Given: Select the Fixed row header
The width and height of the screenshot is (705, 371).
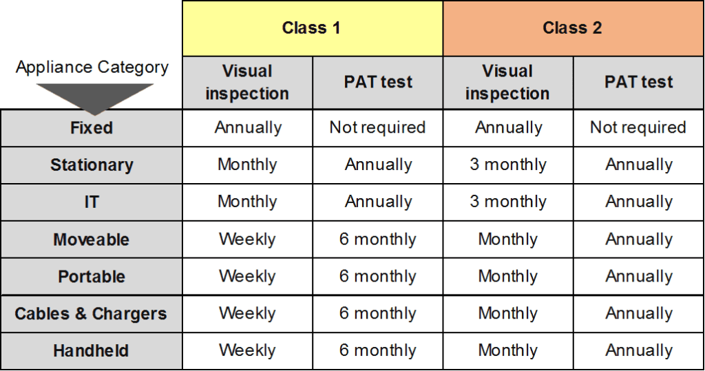Looking at the screenshot, I should [x=92, y=128].
